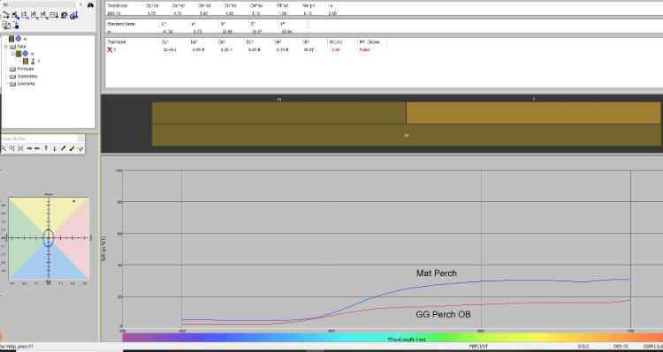This screenshot has width=663, height=352.
Task: Click the Standard Name column header
Action: click(x=121, y=24)
